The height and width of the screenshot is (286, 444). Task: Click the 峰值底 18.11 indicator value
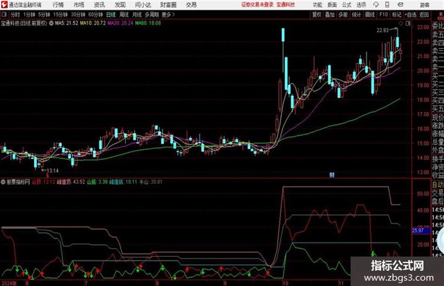123,182
